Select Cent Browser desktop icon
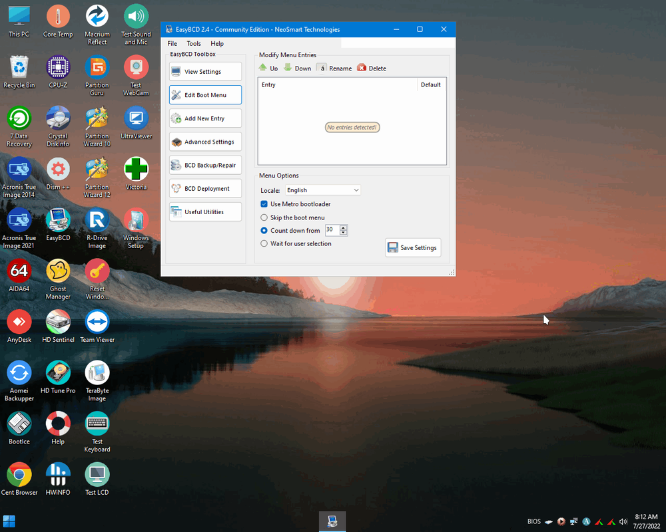Screen dimensions: 666x532 (x=19, y=480)
